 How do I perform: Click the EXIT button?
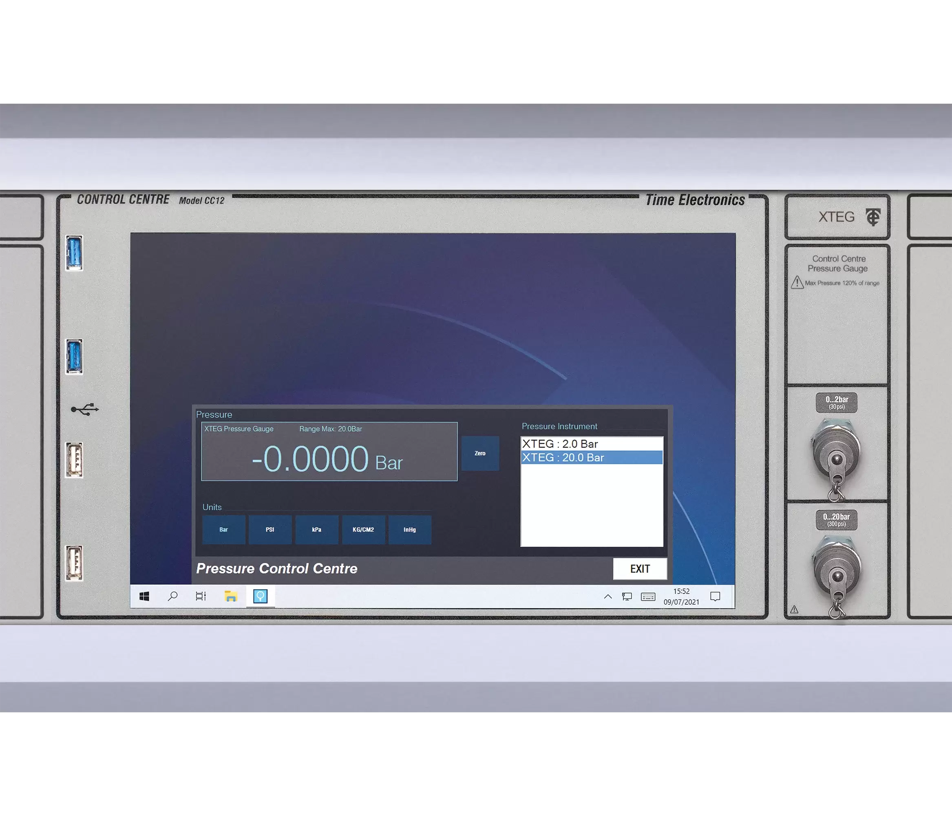[640, 569]
